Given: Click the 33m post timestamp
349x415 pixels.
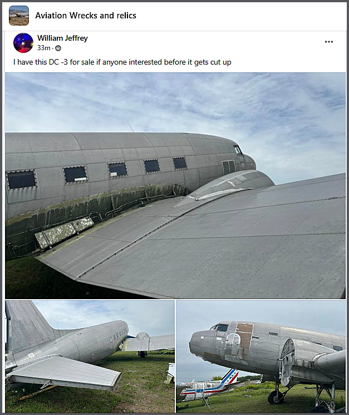Looking at the screenshot, I should 43,48.
